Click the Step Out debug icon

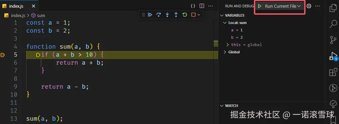click(x=176, y=15)
